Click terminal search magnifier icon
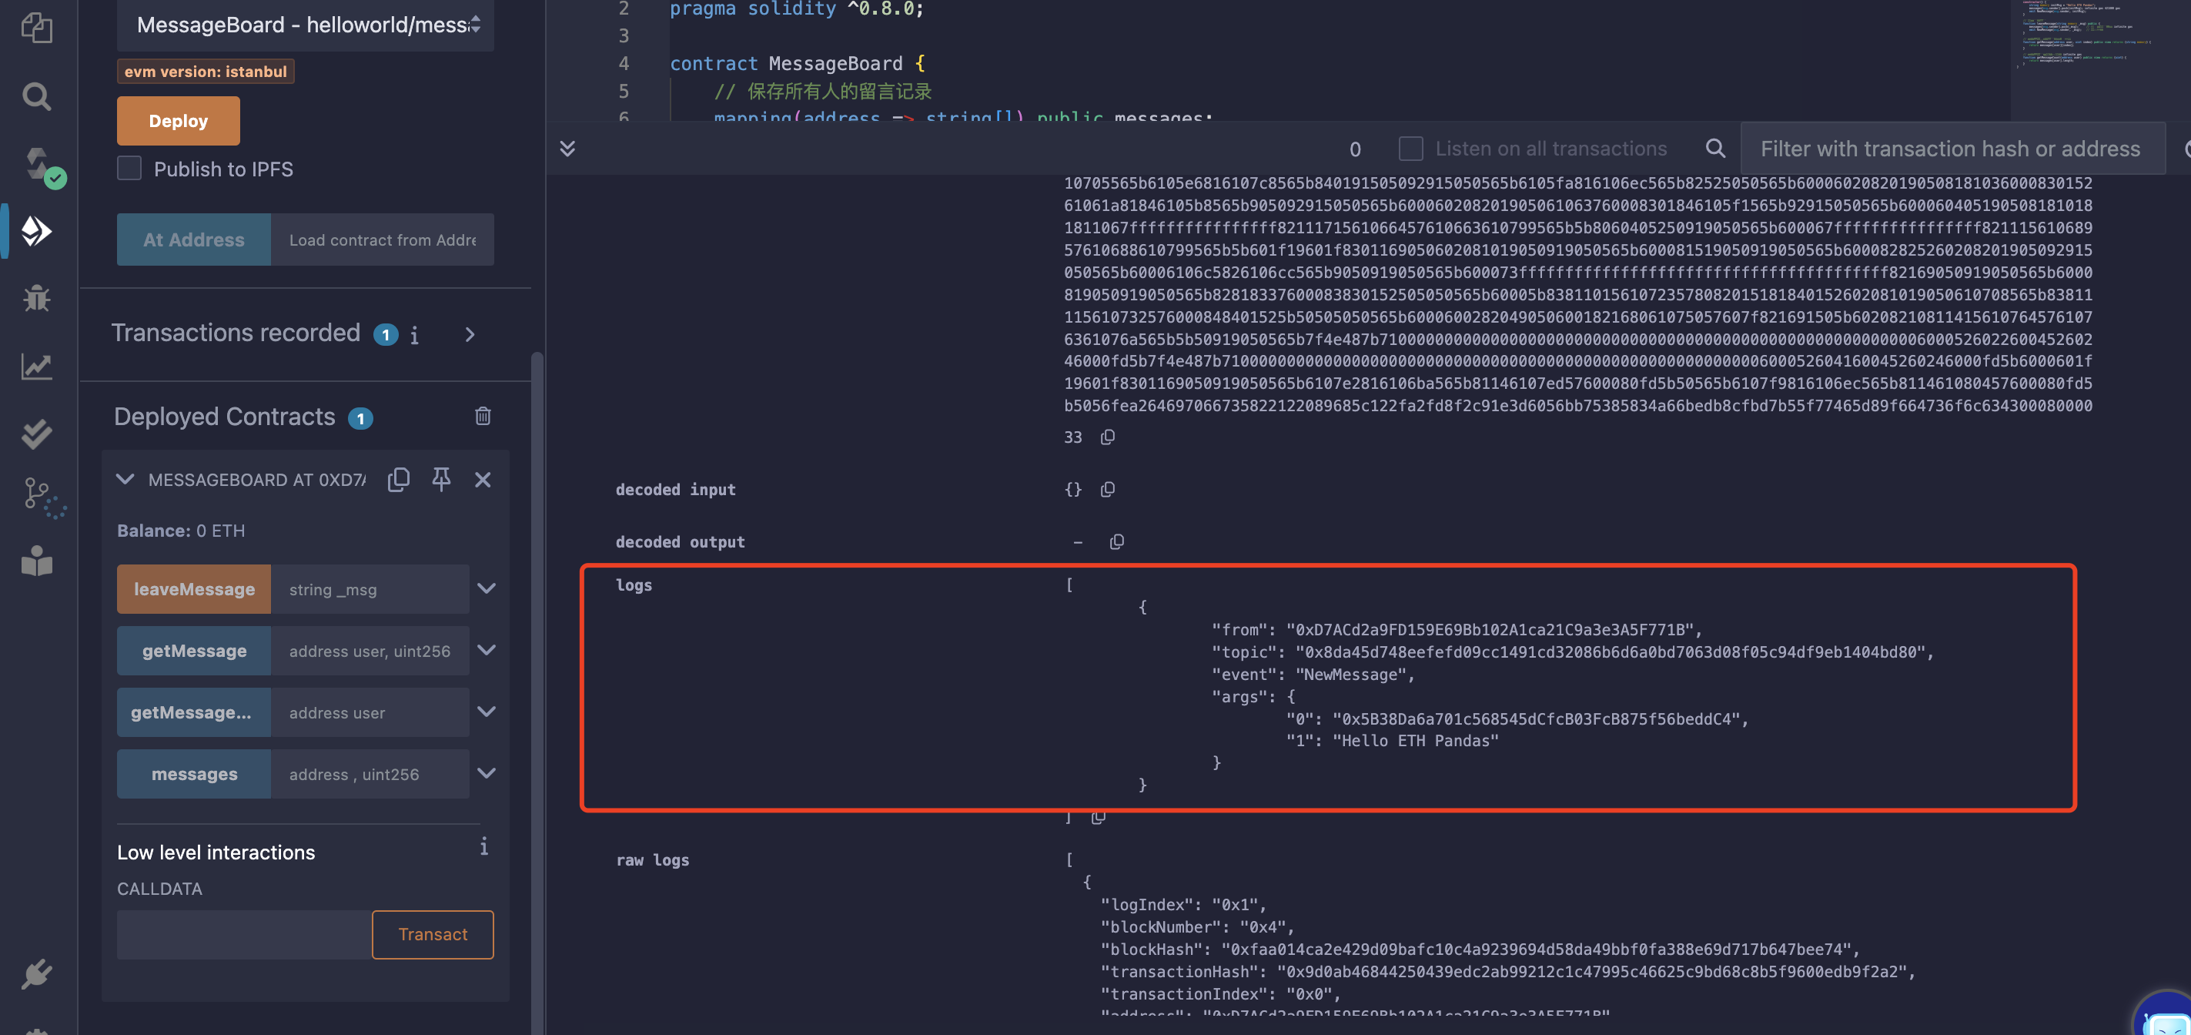This screenshot has width=2191, height=1035. point(1714,148)
